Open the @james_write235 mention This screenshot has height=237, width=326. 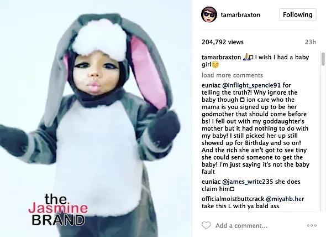[x=248, y=182]
